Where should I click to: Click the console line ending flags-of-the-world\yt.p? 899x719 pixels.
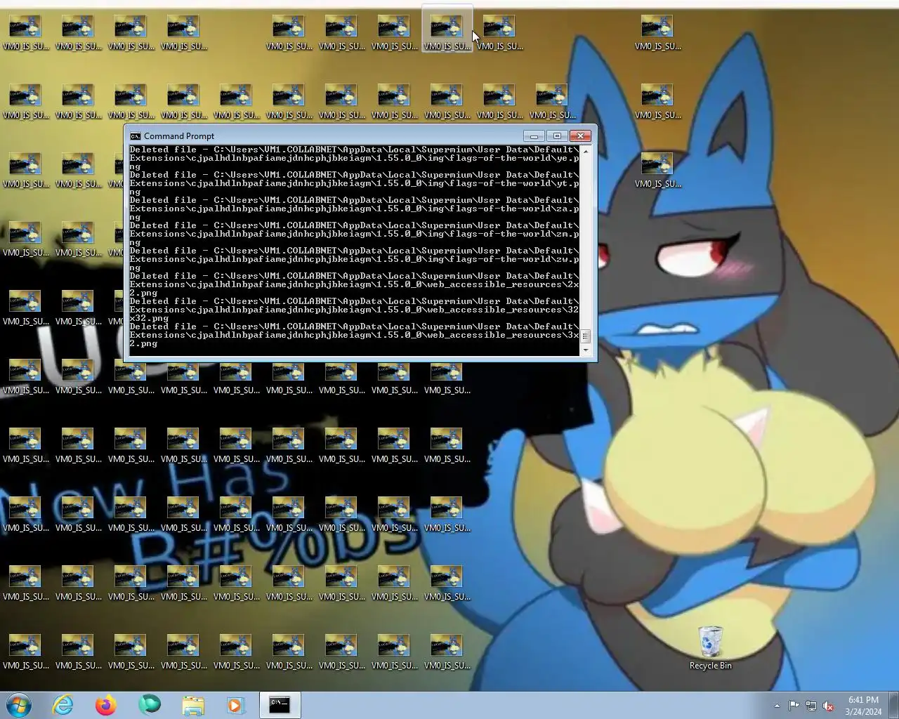pyautogui.click(x=354, y=183)
